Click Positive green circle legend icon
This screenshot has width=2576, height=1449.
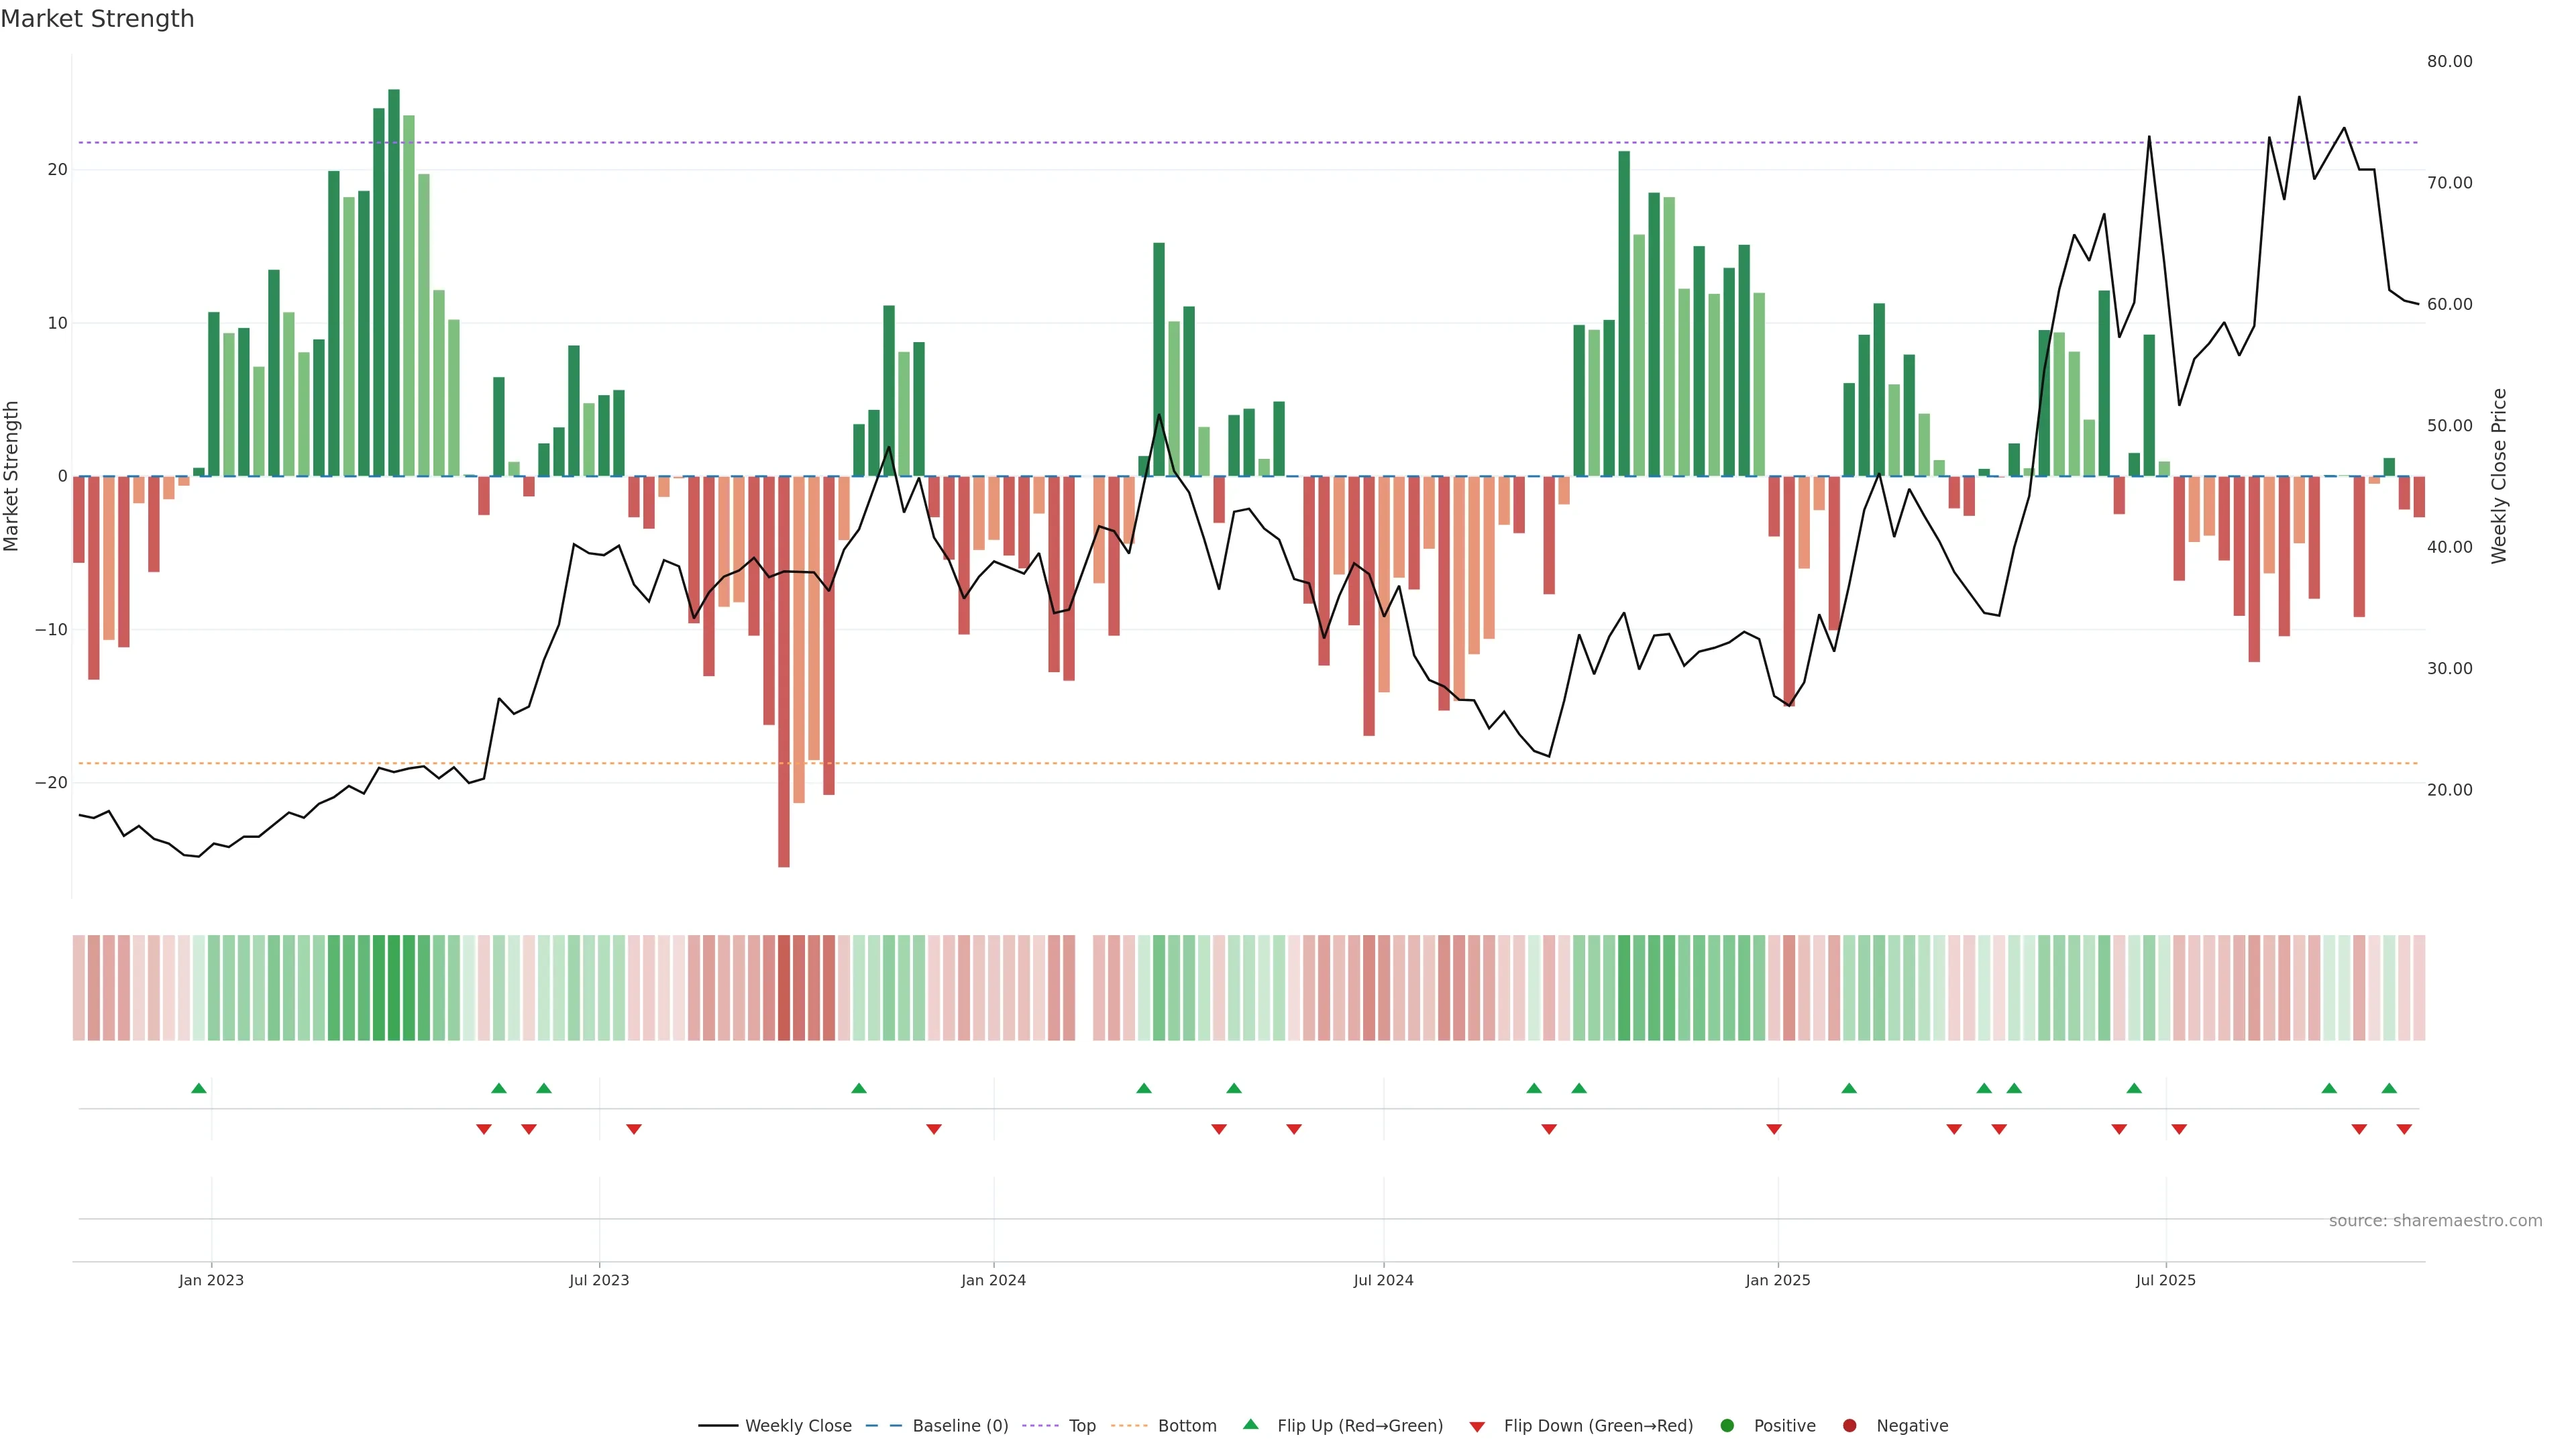1727,1426
